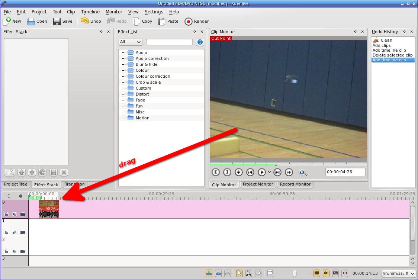The image size is (418, 280).
Task: Mute audio on track 0
Action: point(15,214)
